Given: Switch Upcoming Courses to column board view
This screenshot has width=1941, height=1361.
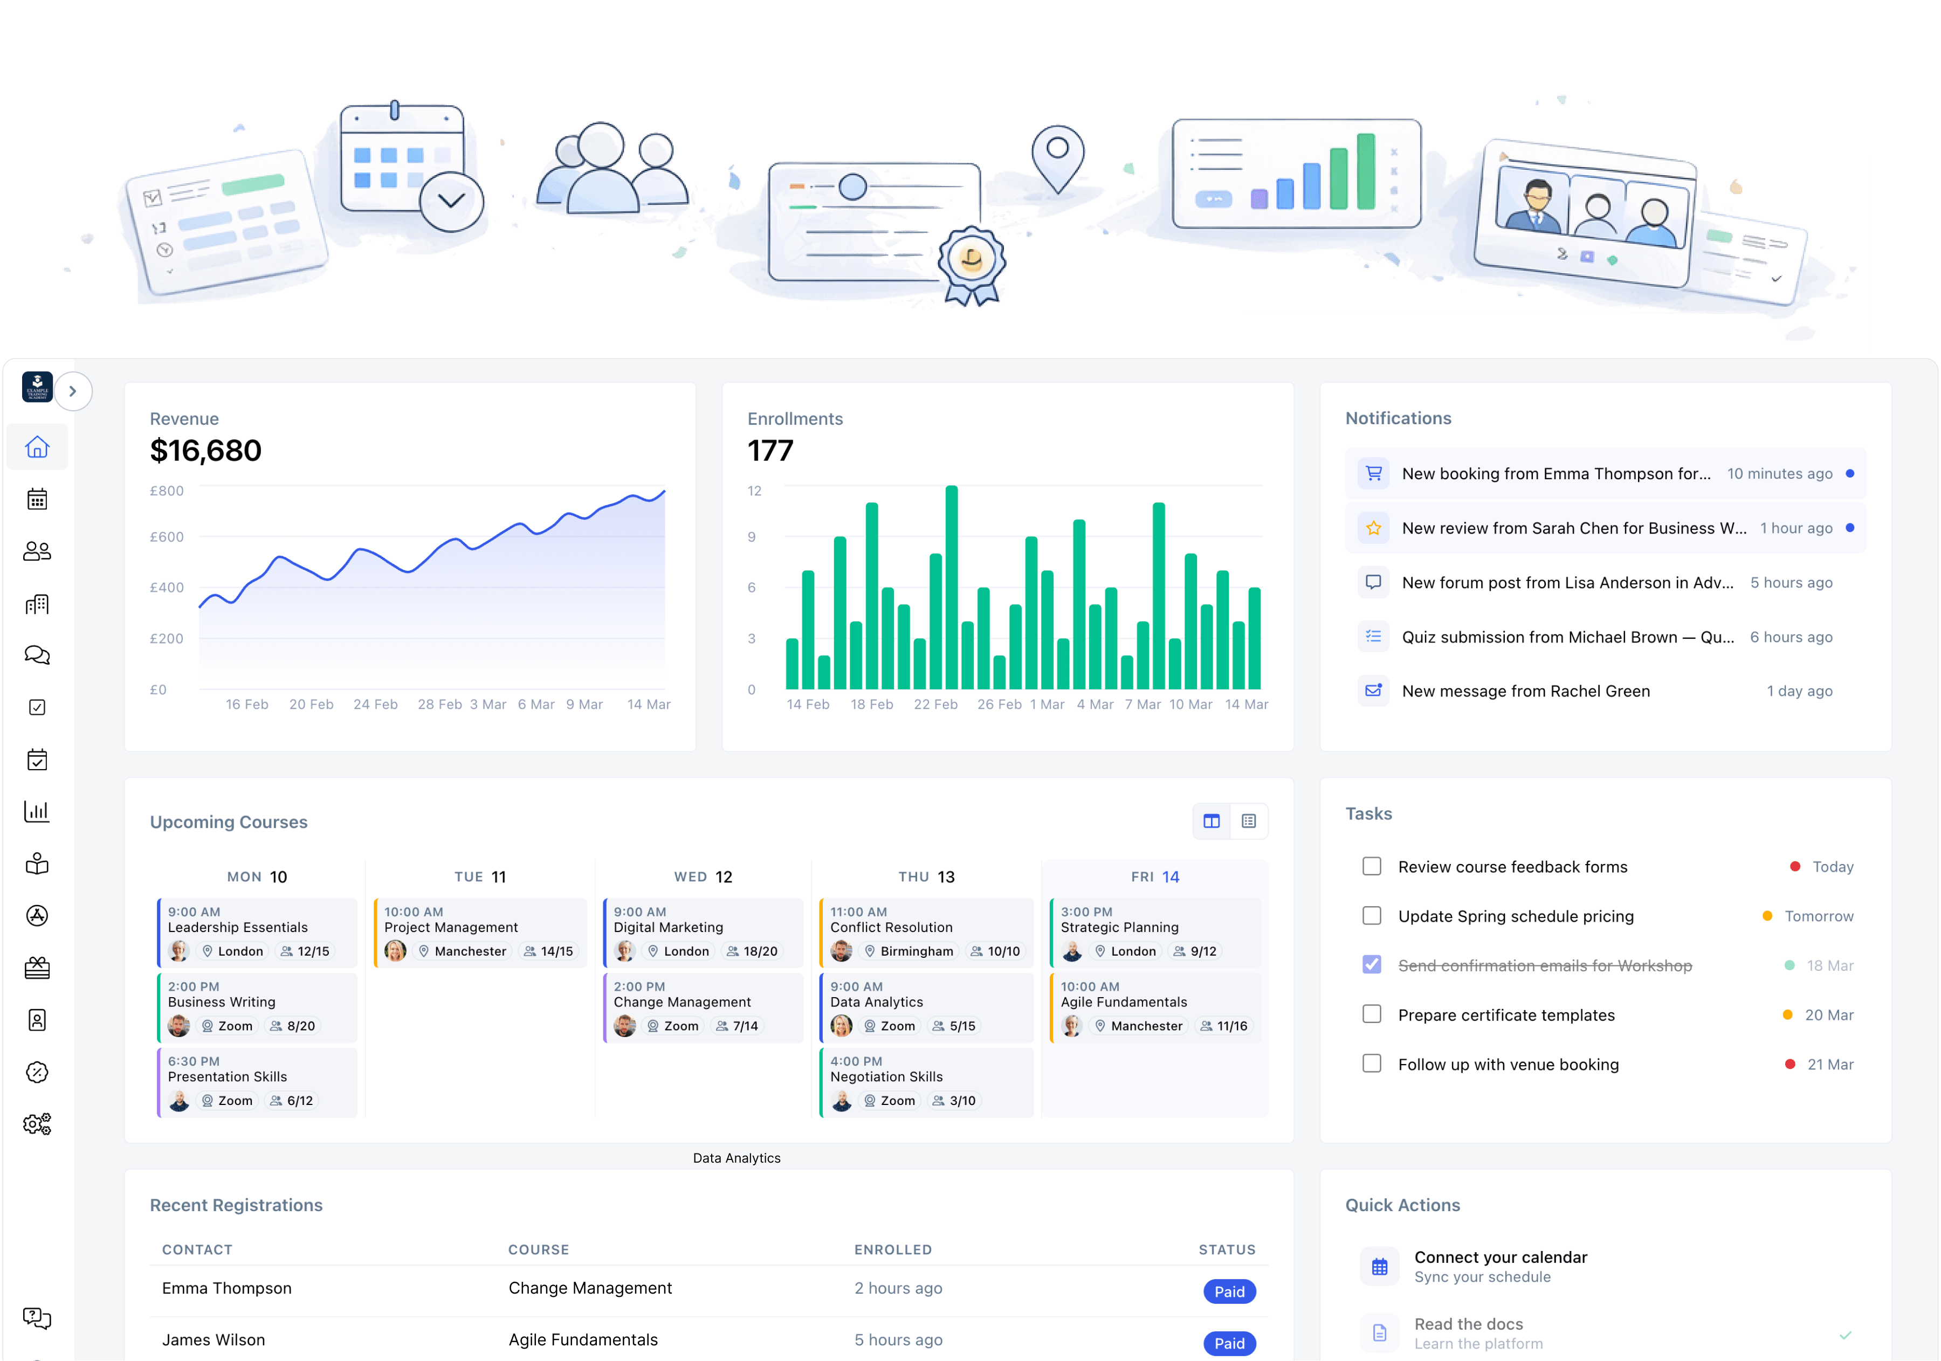Looking at the screenshot, I should [1210, 821].
